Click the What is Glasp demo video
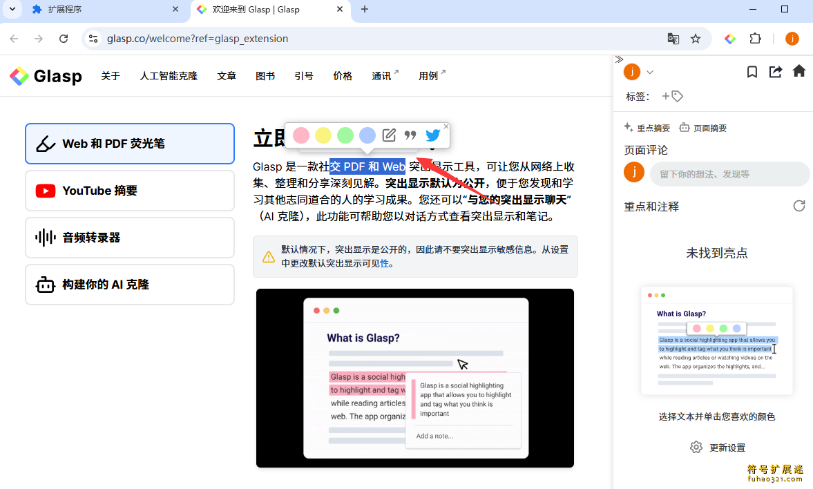The image size is (813, 489). click(x=415, y=378)
